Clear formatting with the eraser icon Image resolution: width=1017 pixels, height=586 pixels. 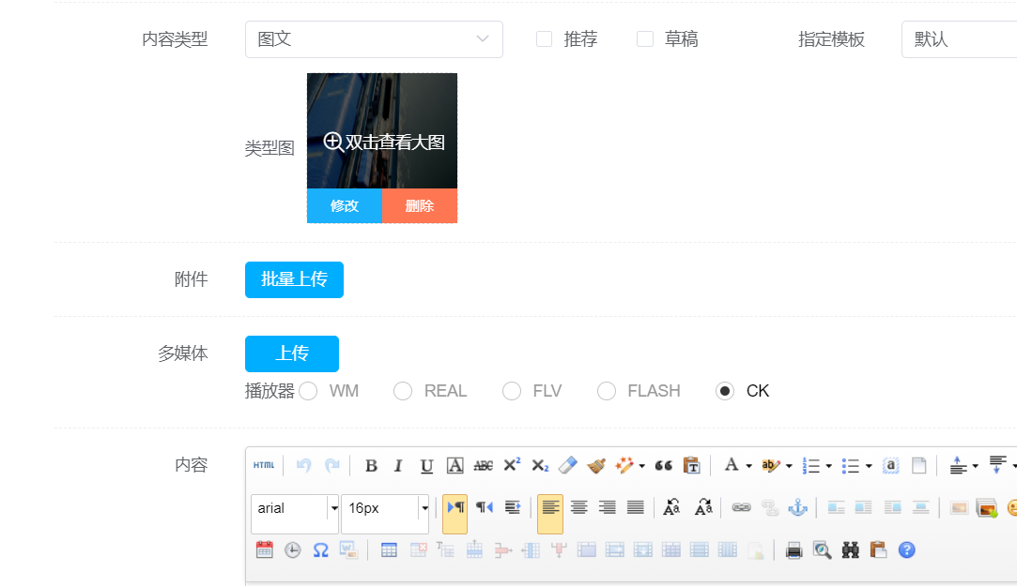(x=567, y=466)
